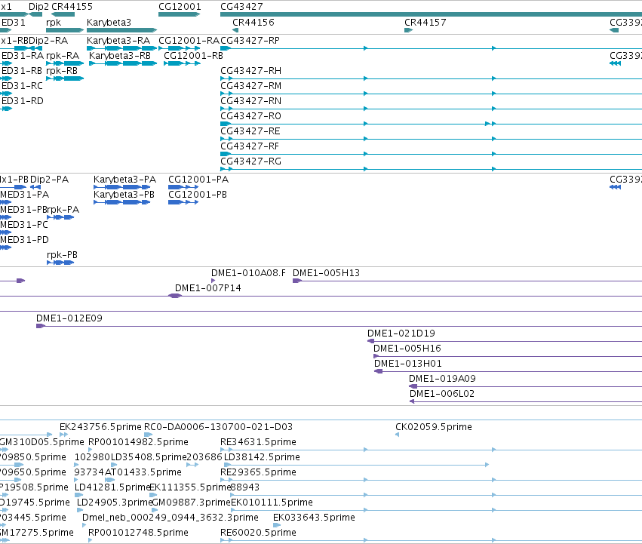Select transcript Karybeta3-RB

pos(123,63)
